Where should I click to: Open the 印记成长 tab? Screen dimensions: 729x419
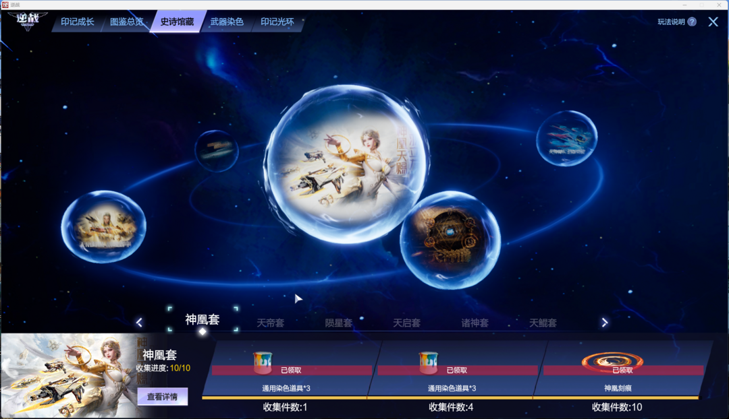(x=77, y=22)
